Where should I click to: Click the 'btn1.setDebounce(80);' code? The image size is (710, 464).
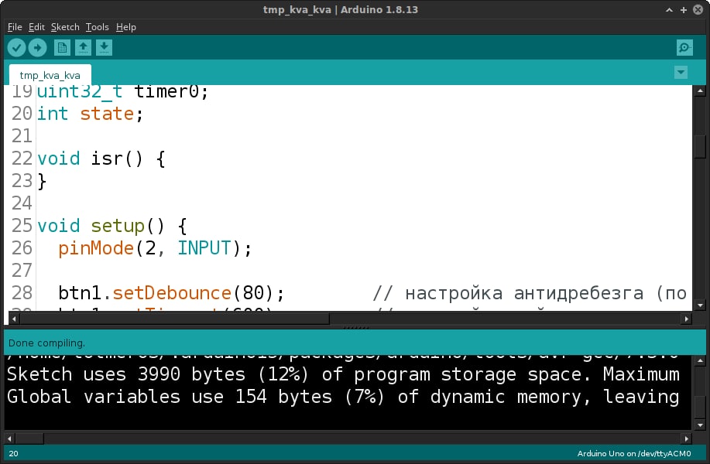point(171,293)
